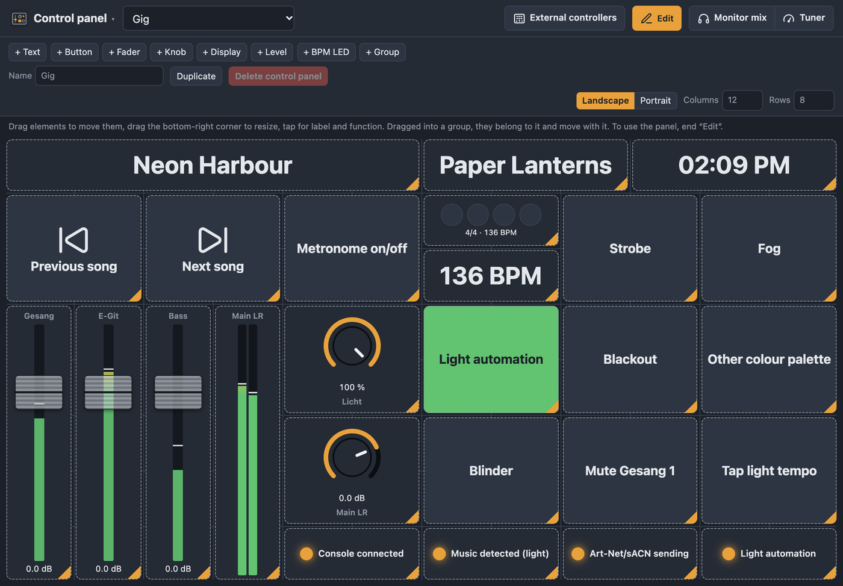Image resolution: width=843 pixels, height=586 pixels.
Task: Click the Previous song skip-back icon
Action: [x=73, y=240]
